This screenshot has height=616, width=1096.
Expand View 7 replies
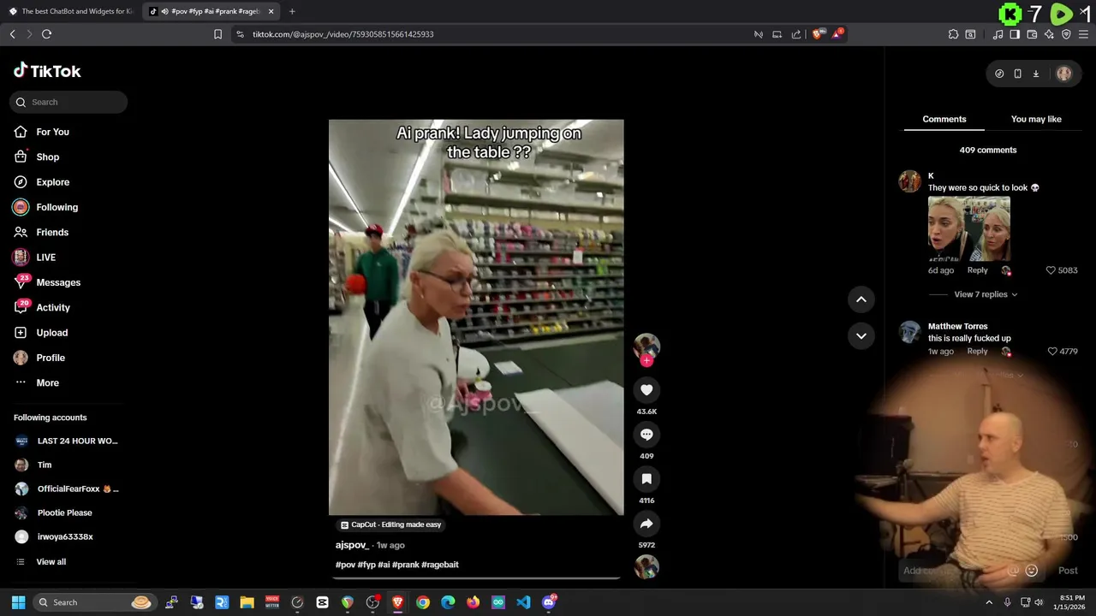click(x=986, y=294)
